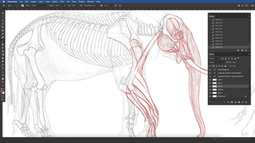Open the brush settings panel icon

click(x=23, y=6)
